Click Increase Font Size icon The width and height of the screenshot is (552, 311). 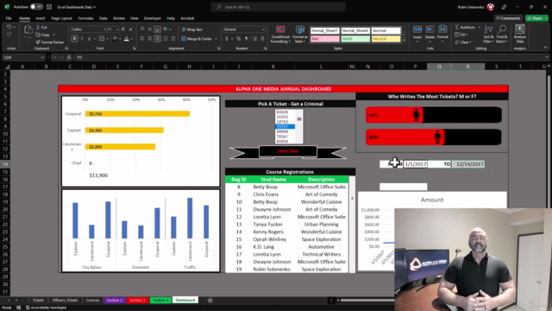(x=123, y=29)
